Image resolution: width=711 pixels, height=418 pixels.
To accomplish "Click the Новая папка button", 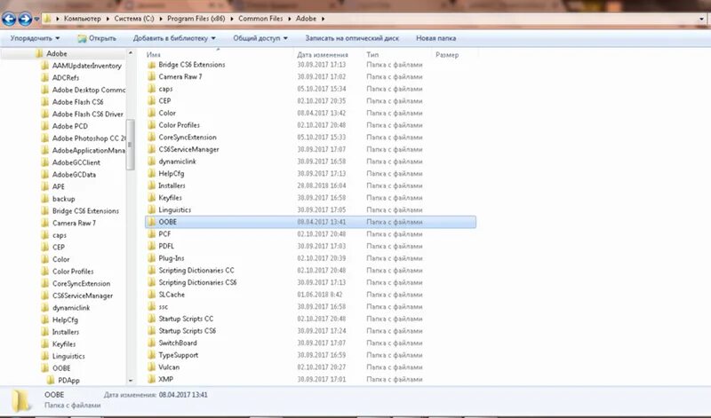I will [x=435, y=38].
